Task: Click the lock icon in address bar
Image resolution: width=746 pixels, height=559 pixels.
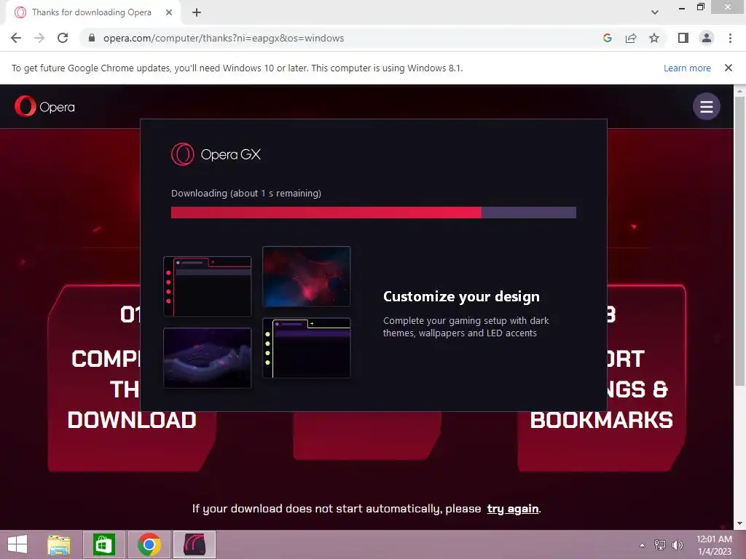Action: [x=92, y=38]
